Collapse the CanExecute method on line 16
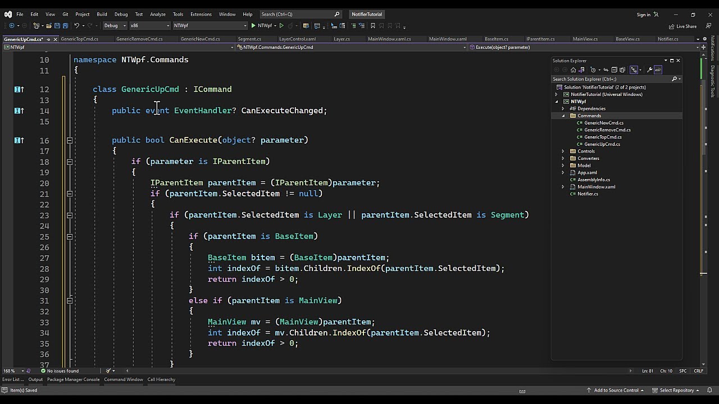The height and width of the screenshot is (404, 719). pos(70,140)
